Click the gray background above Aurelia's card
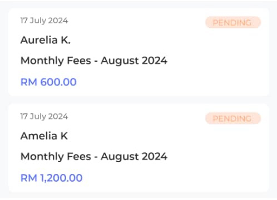 coord(138,4)
